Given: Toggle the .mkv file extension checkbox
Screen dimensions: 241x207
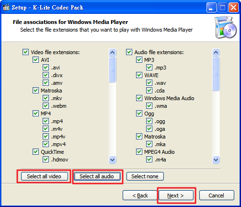Looking at the screenshot, I should click(x=46, y=98).
